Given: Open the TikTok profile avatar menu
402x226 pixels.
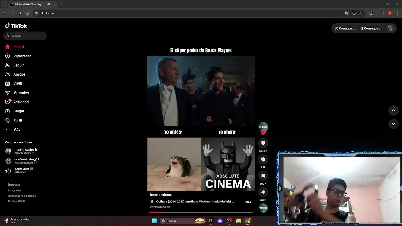Looking at the screenshot, I should coord(390,28).
